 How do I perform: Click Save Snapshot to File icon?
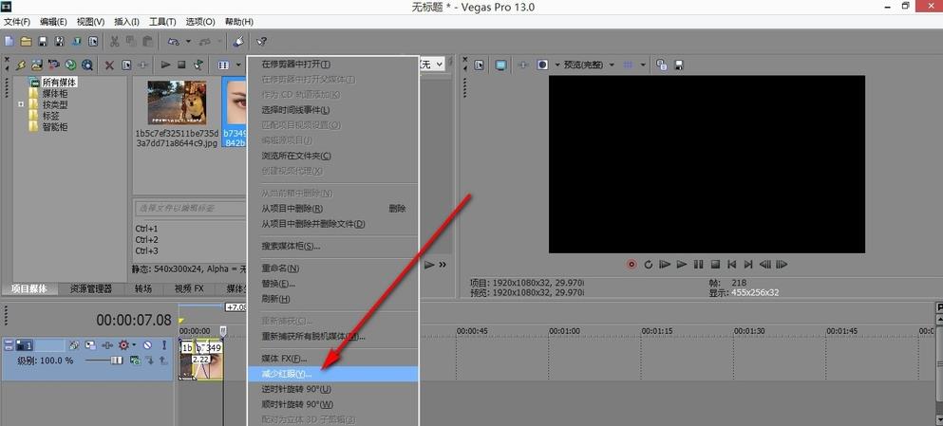[x=678, y=65]
